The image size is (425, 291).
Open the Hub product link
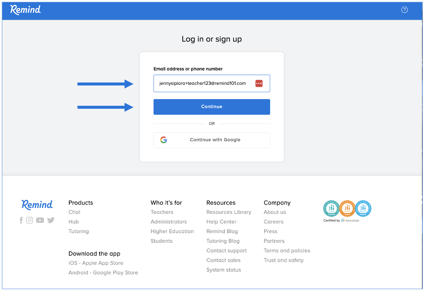point(74,222)
